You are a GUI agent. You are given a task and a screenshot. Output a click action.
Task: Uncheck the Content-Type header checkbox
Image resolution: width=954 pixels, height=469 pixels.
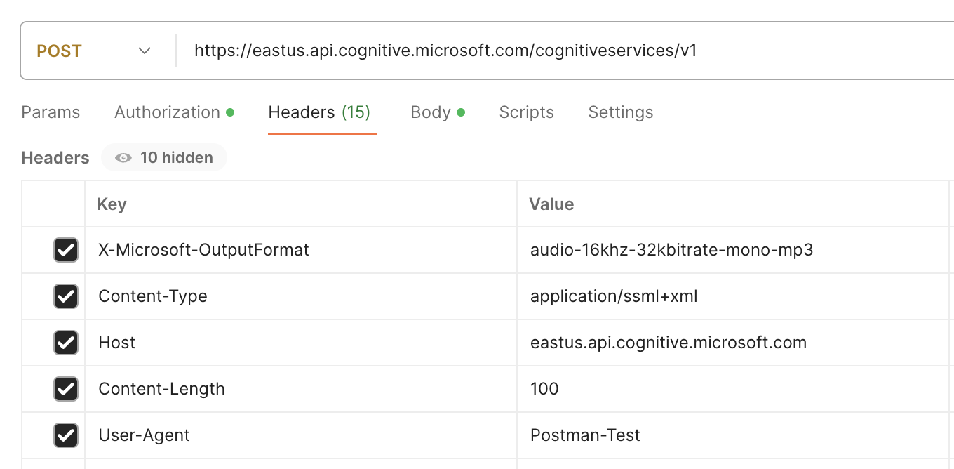tap(66, 296)
